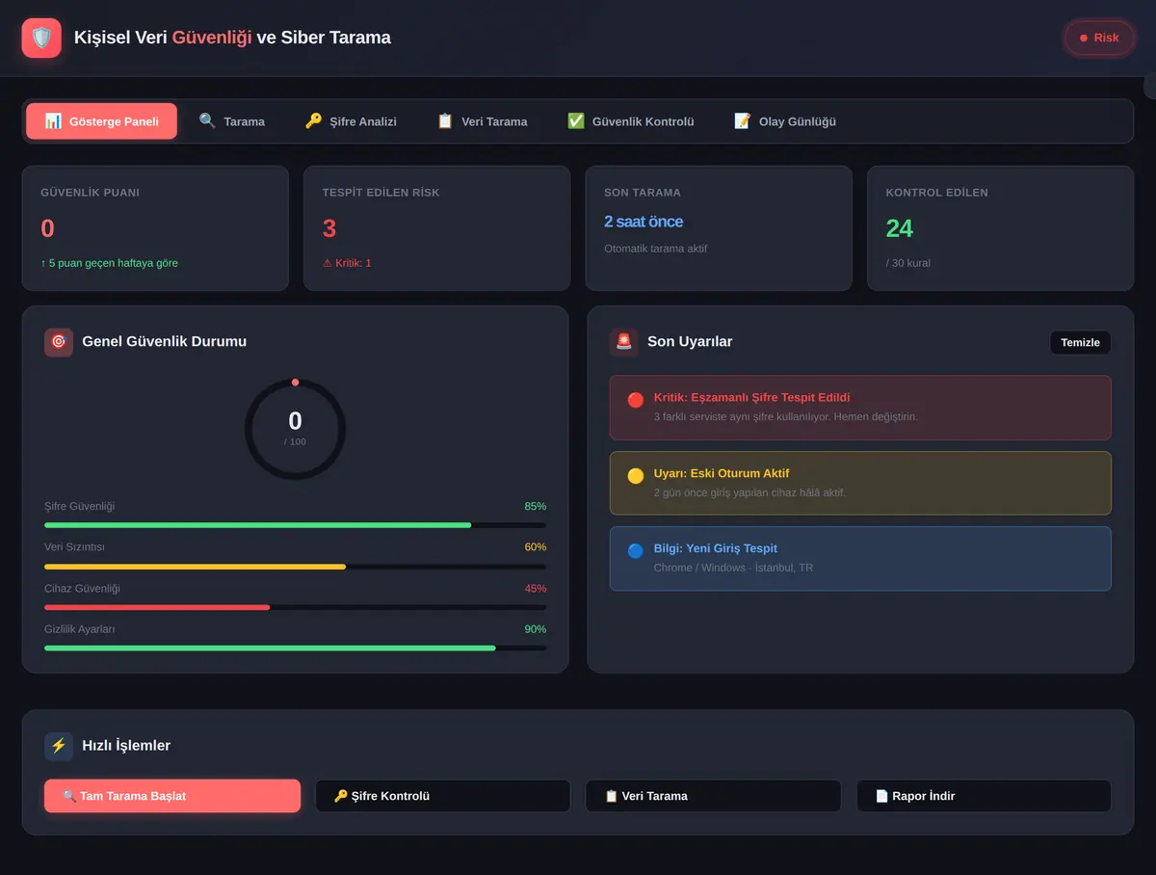Click the "2 saat önce" last scan value

click(x=644, y=222)
